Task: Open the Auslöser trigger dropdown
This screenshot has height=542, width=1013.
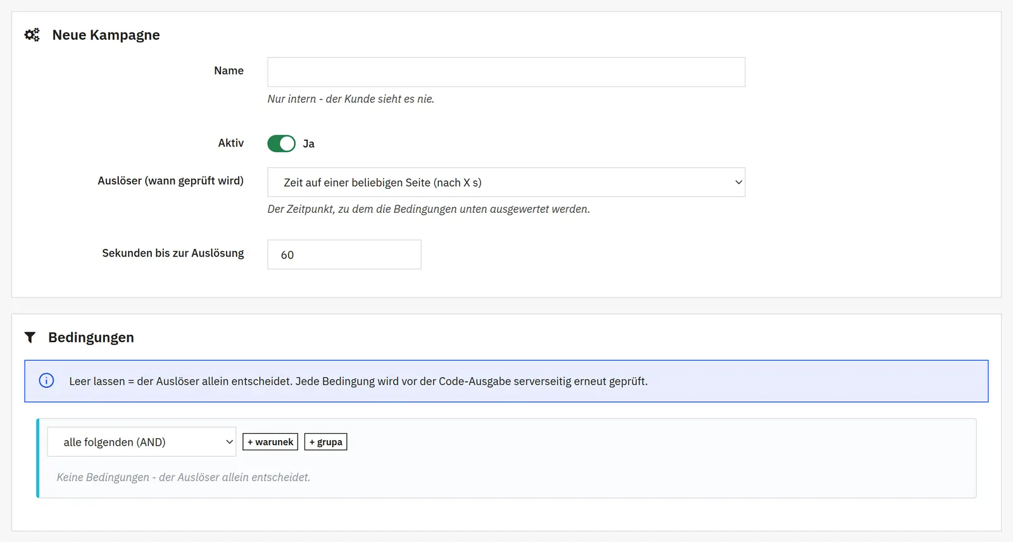Action: tap(506, 182)
